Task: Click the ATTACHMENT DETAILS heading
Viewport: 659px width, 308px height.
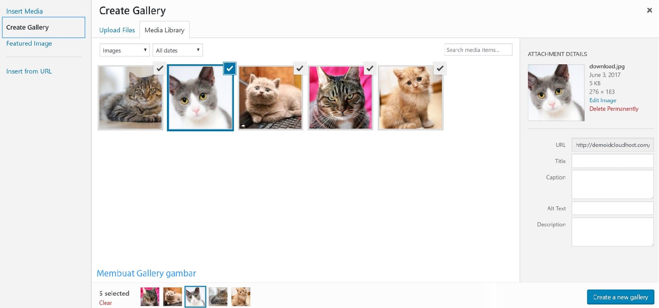Action: pyautogui.click(x=557, y=54)
